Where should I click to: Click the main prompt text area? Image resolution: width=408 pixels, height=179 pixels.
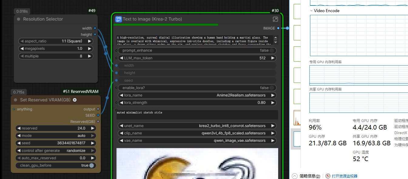click(x=194, y=40)
